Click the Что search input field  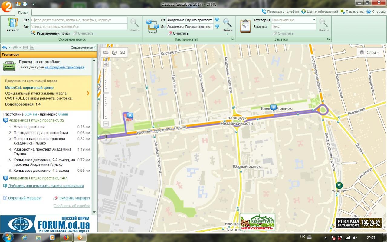click(x=79, y=20)
